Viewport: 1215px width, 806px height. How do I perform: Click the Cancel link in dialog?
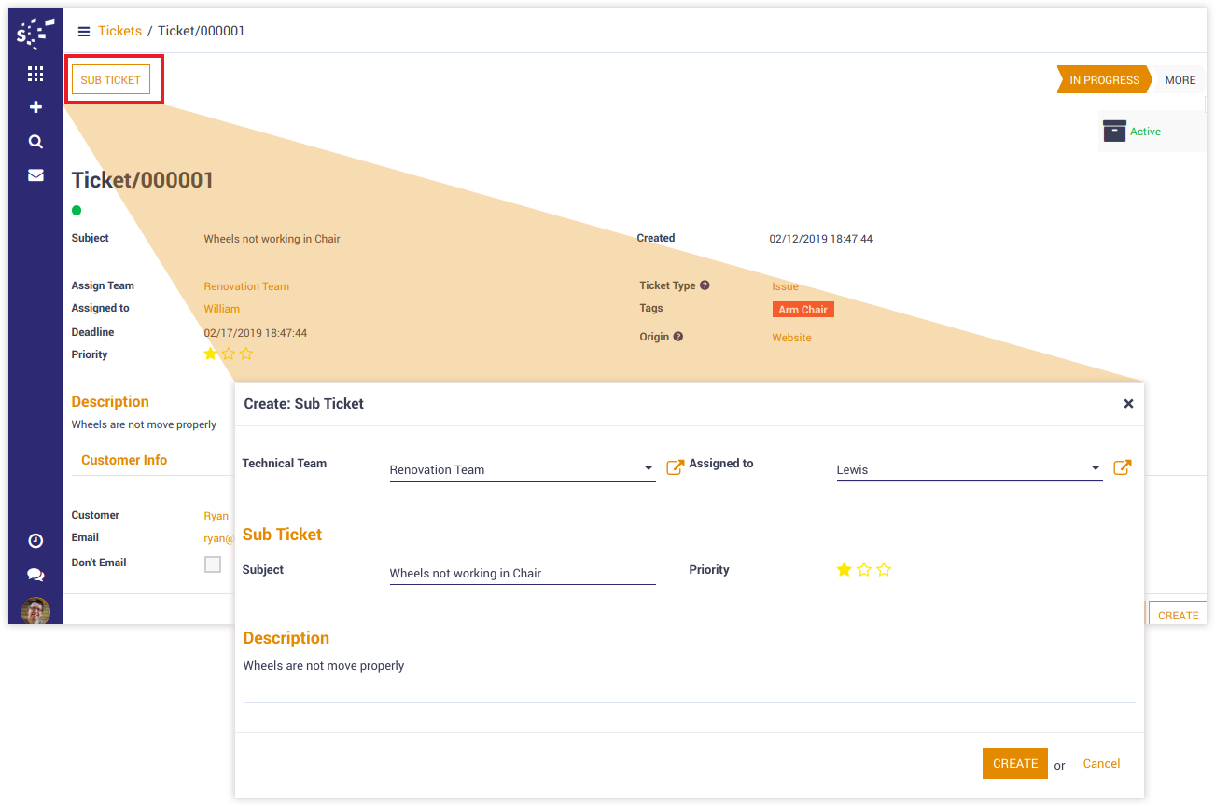pyautogui.click(x=1101, y=763)
